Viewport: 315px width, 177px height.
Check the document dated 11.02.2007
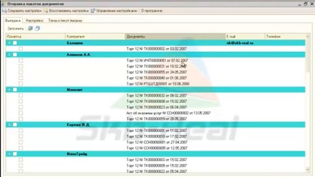[x=21, y=130]
